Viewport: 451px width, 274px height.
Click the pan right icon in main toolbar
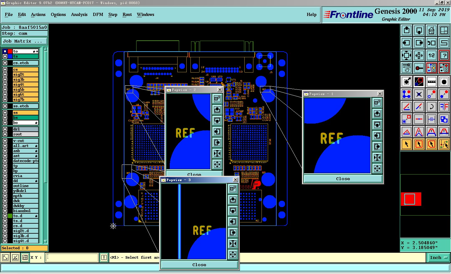(x=419, y=43)
